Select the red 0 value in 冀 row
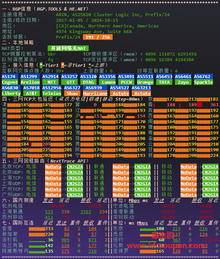 click(95, 105)
